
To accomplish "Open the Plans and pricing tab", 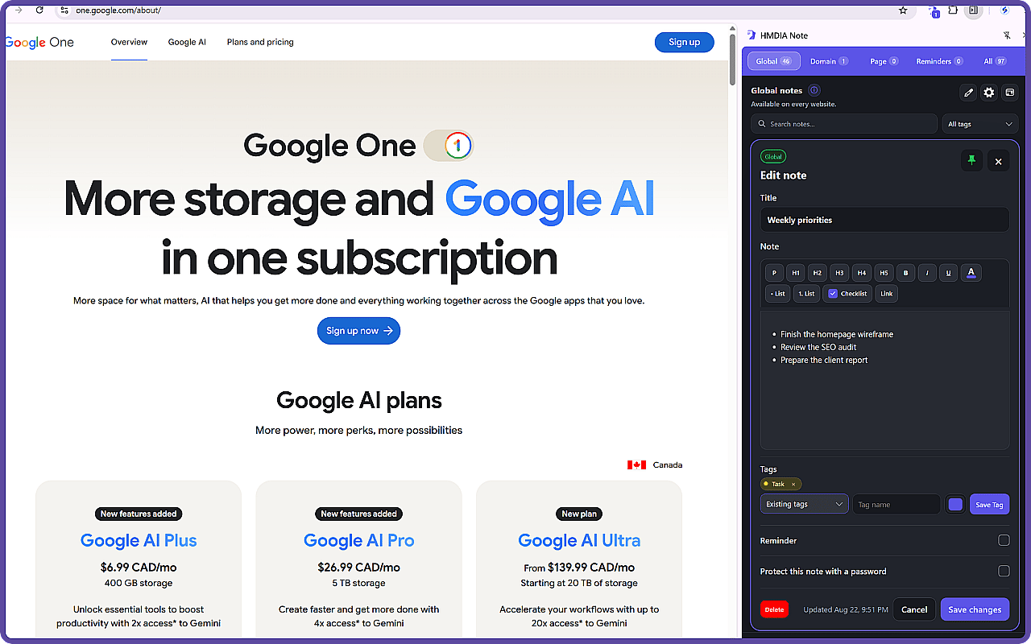I will (260, 42).
